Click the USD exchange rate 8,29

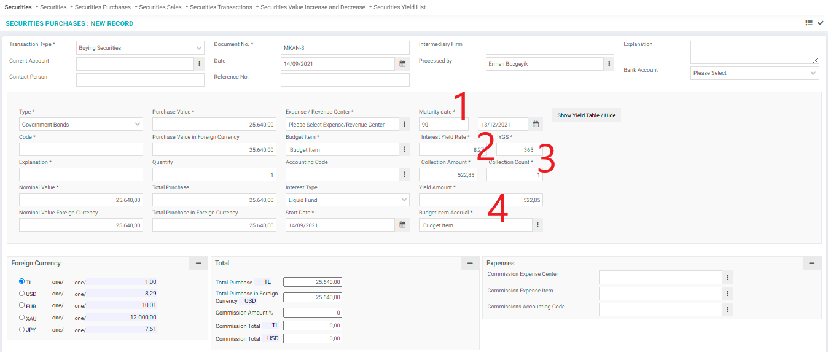tap(150, 294)
